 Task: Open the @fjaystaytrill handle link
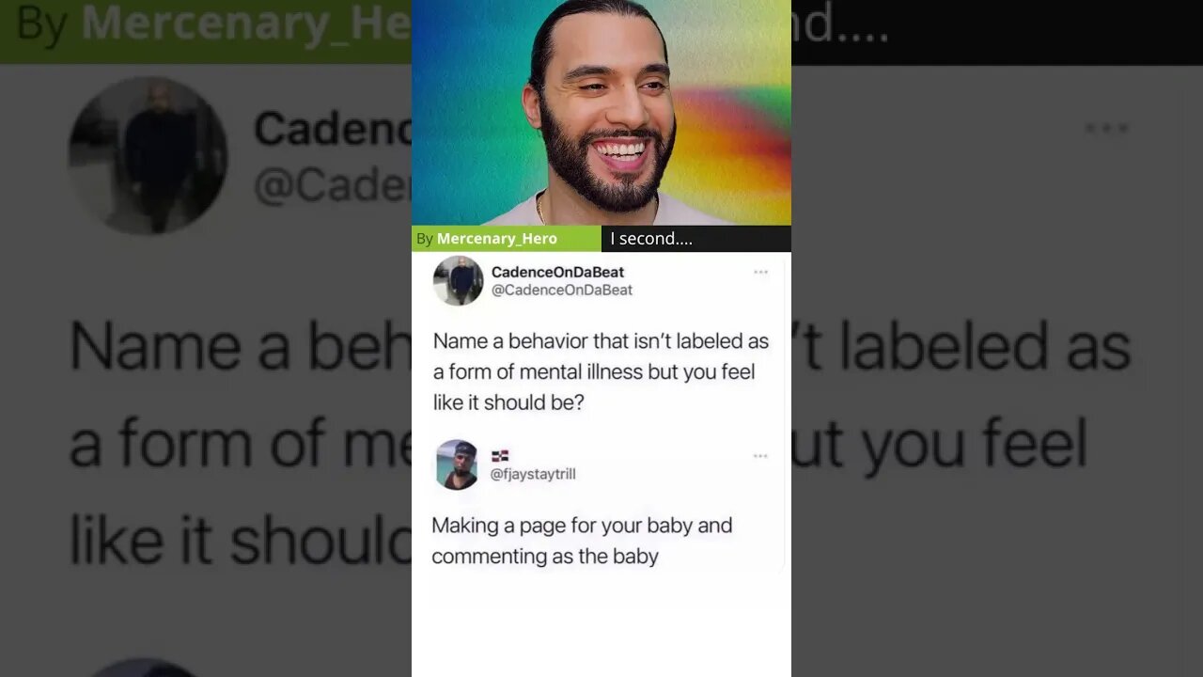pos(533,474)
